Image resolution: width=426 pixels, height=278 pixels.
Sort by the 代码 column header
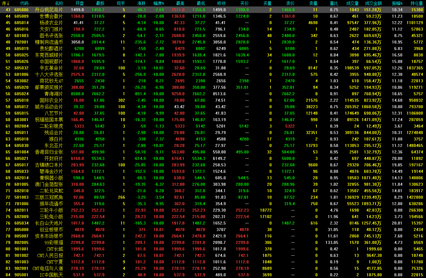click(x=24, y=3)
